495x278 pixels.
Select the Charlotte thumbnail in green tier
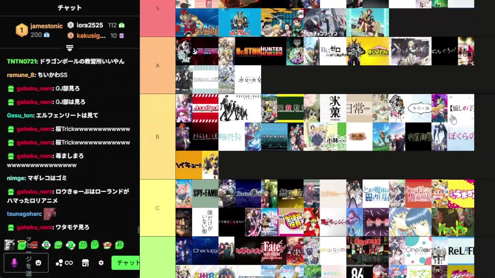(x=197, y=251)
